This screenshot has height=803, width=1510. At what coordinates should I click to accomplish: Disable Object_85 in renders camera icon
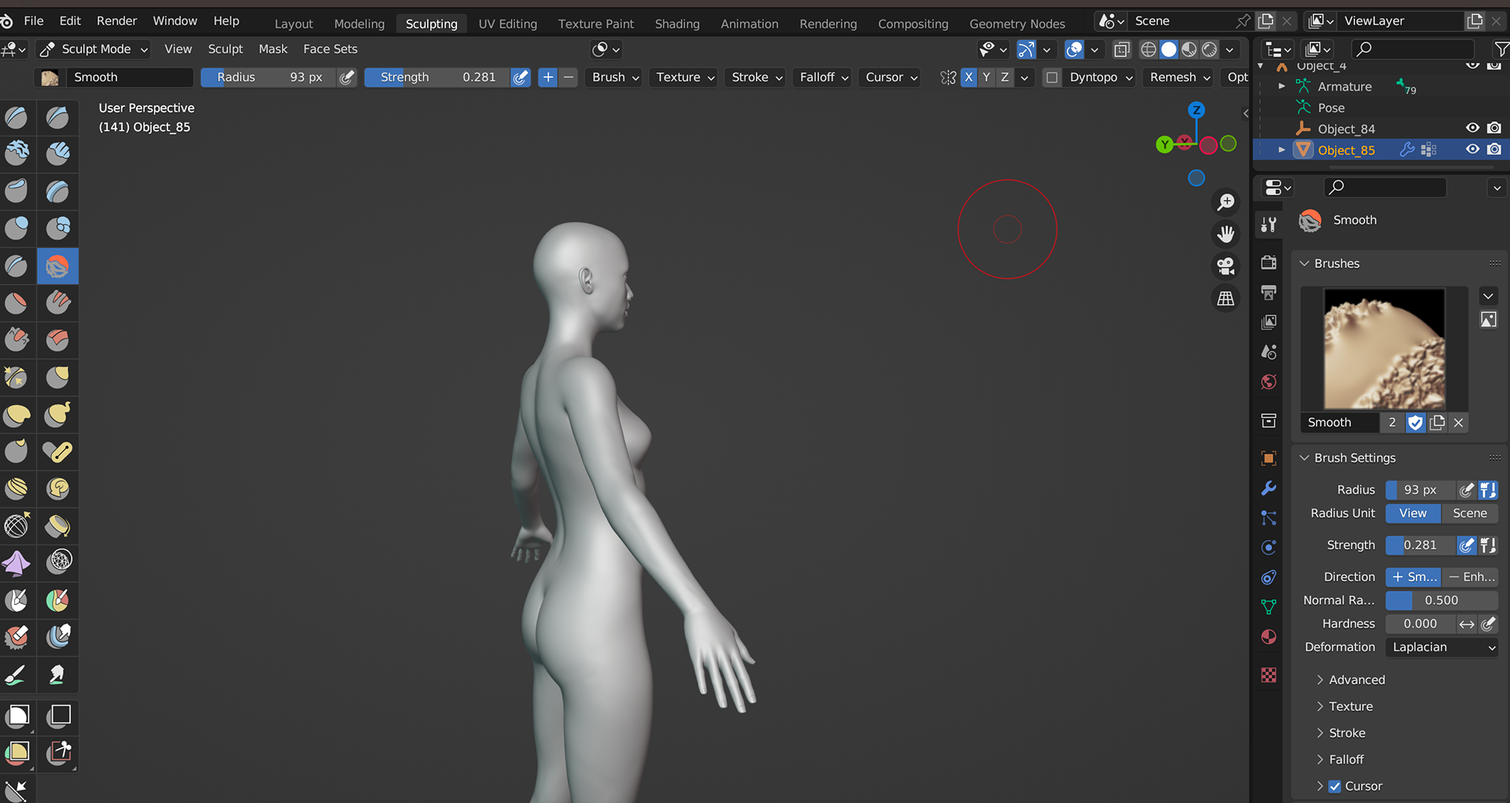1494,149
